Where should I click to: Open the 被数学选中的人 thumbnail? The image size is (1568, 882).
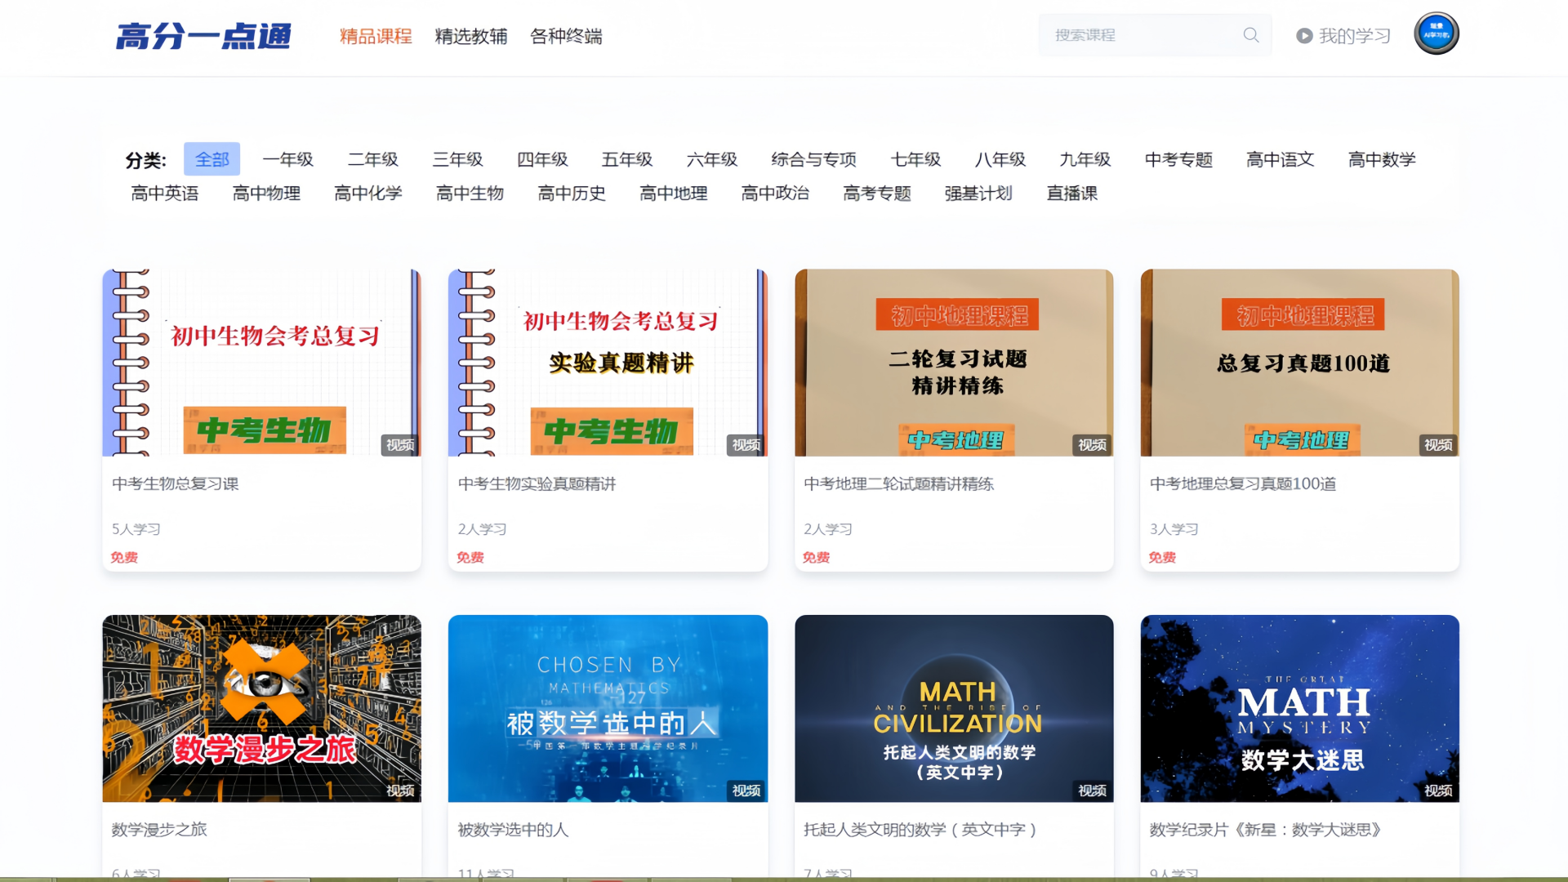coord(608,708)
